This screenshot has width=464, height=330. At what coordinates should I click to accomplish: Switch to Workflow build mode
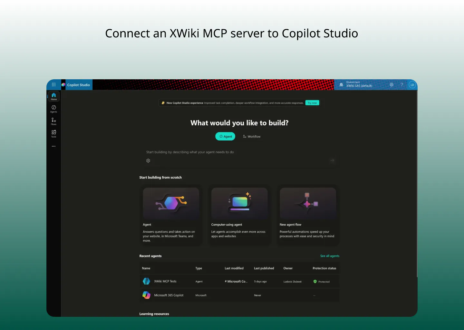pos(252,136)
